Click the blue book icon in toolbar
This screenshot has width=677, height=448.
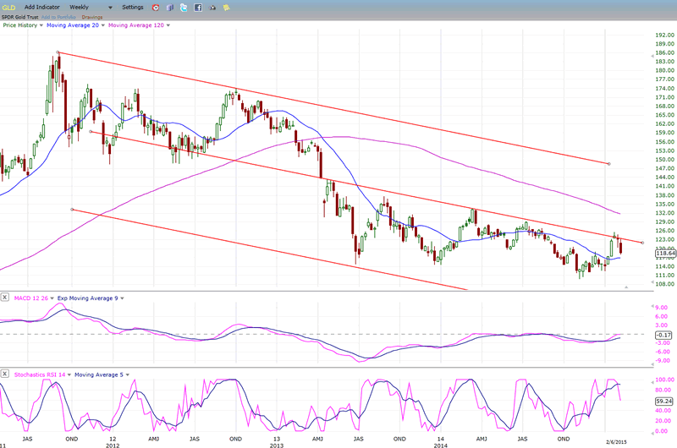pyautogui.click(x=169, y=7)
